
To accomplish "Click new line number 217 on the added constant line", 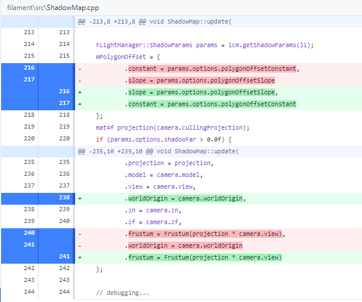I will (64, 103).
